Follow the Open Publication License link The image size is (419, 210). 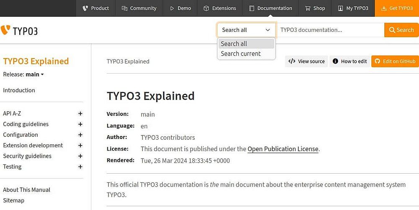283,149
